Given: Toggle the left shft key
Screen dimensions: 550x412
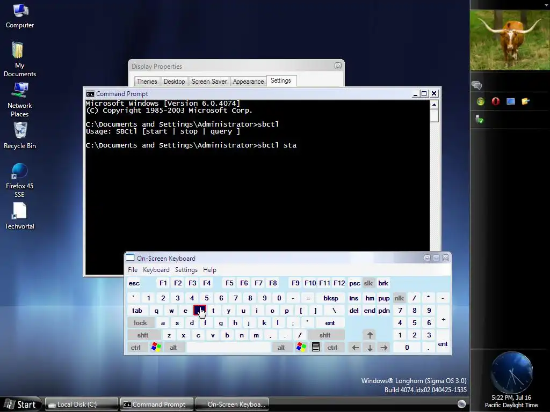Looking at the screenshot, I should click(143, 335).
